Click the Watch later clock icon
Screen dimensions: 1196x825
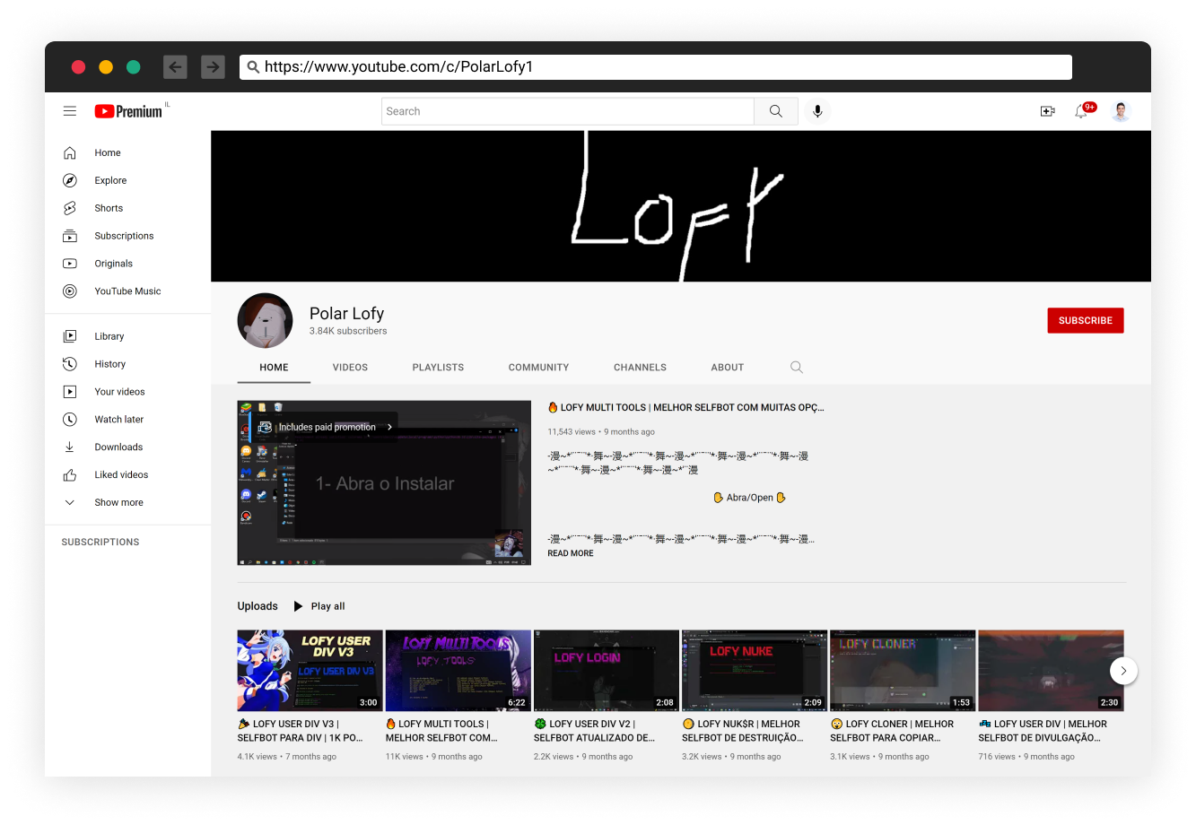(70, 420)
